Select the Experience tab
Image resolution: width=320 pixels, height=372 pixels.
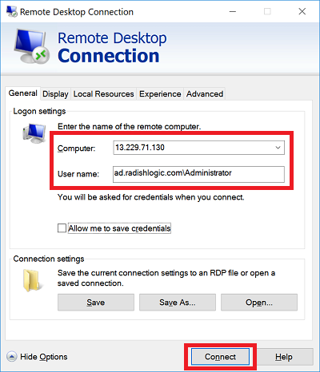[160, 94]
